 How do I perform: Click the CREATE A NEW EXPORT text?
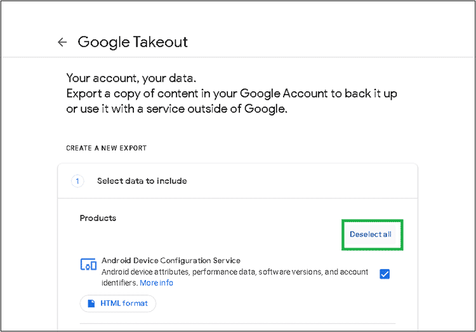106,149
